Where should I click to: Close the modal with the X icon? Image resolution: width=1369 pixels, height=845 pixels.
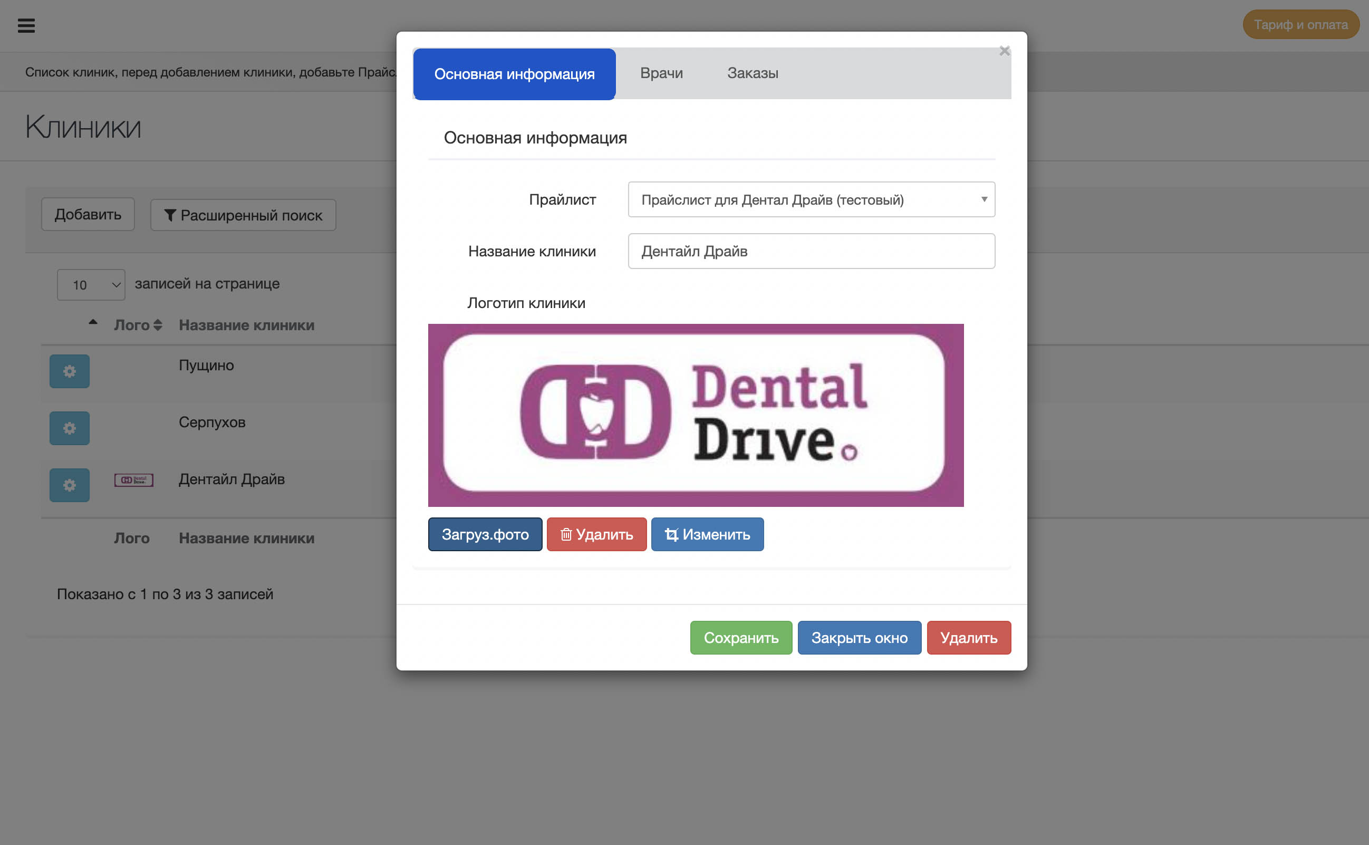[1004, 51]
